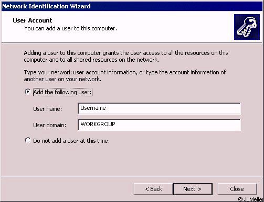Focus the User domain field containing WORKGROUP
Viewport: 264px width, 202px height.
point(159,125)
